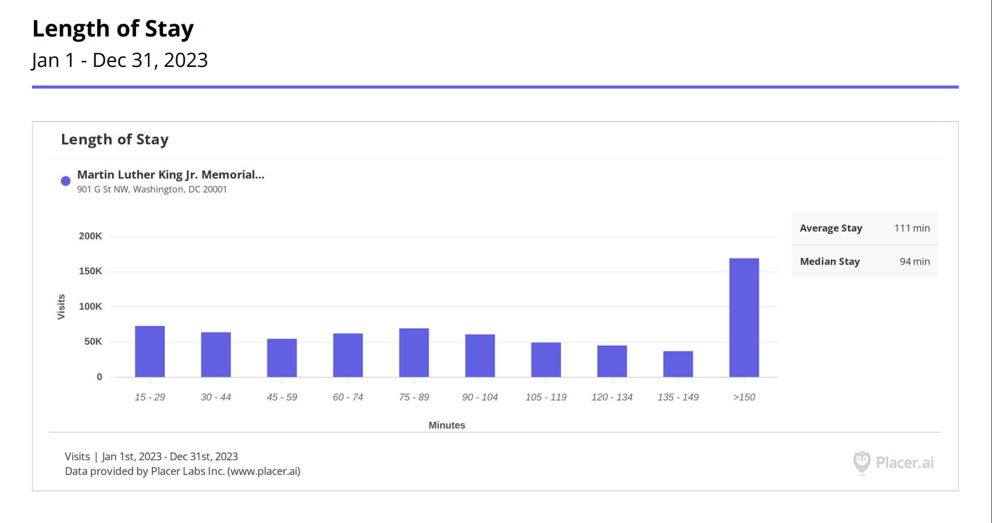Select the 30 - 44 minutes bar
The image size is (992, 523).
216,355
